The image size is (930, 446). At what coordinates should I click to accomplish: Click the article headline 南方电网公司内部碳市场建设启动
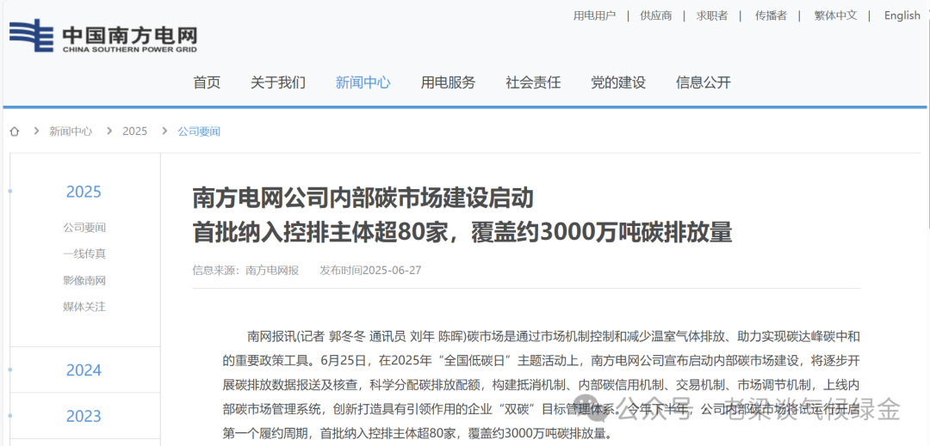click(363, 199)
